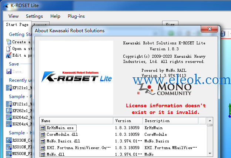Click the Open a station file icon
The image size is (231, 158).
(x=9, y=48)
